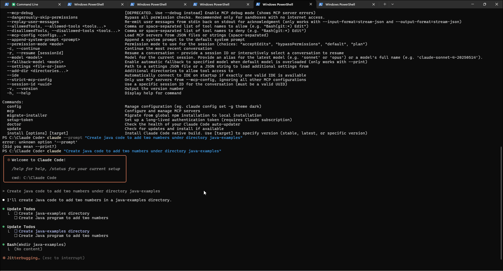Image resolution: width=503 pixels, height=271 pixels.
Task: Click checkbox for second 'Create Java program' todo
Action: (x=16, y=236)
